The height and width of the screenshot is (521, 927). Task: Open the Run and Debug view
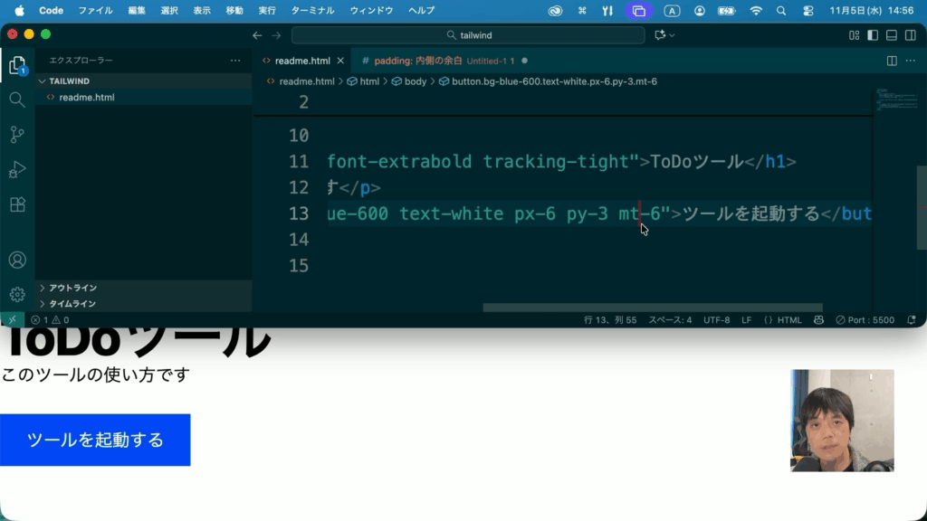[17, 170]
